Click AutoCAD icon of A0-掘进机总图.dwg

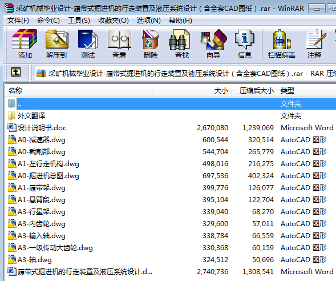click(12, 175)
